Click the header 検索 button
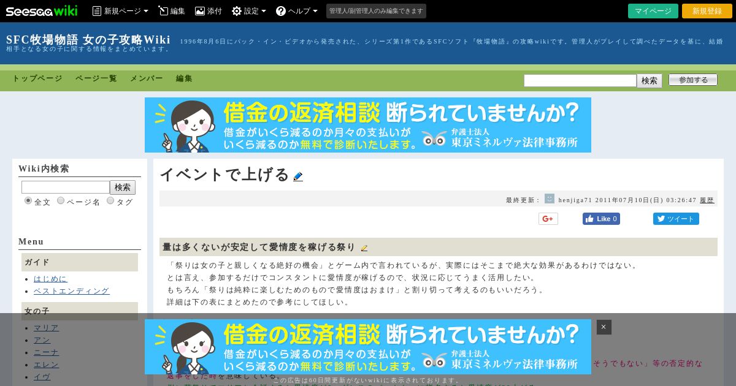This screenshot has width=736, height=386. click(x=650, y=81)
